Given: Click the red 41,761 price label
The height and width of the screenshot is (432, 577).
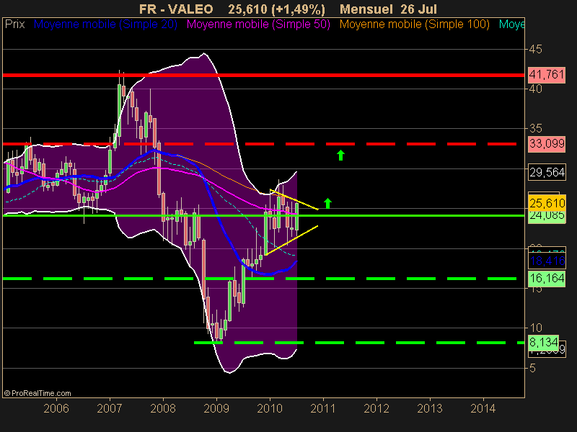Looking at the screenshot, I should [x=547, y=75].
